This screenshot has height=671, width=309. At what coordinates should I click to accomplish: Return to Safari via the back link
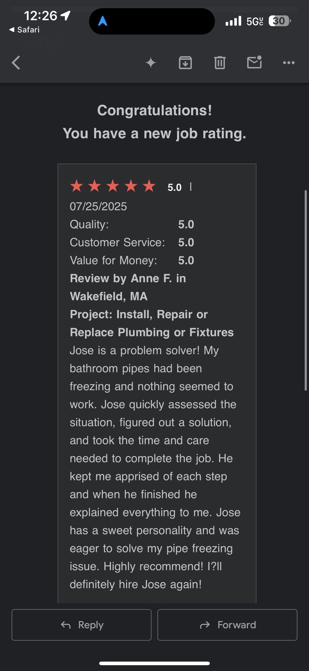24,30
